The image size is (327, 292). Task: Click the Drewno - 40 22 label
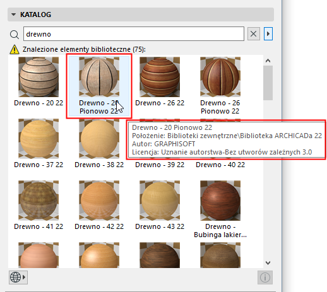tap(220, 165)
